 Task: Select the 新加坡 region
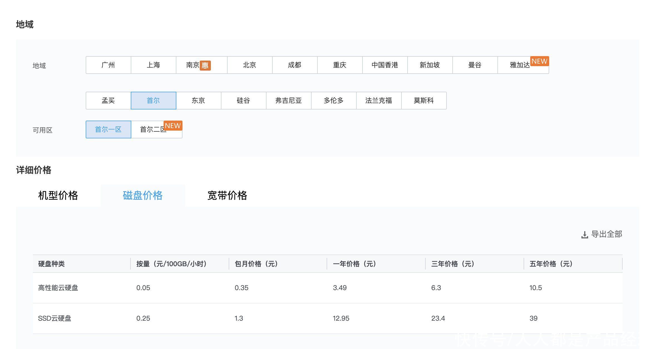point(430,65)
